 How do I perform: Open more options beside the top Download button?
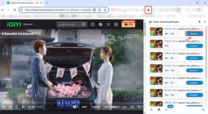point(201,34)
